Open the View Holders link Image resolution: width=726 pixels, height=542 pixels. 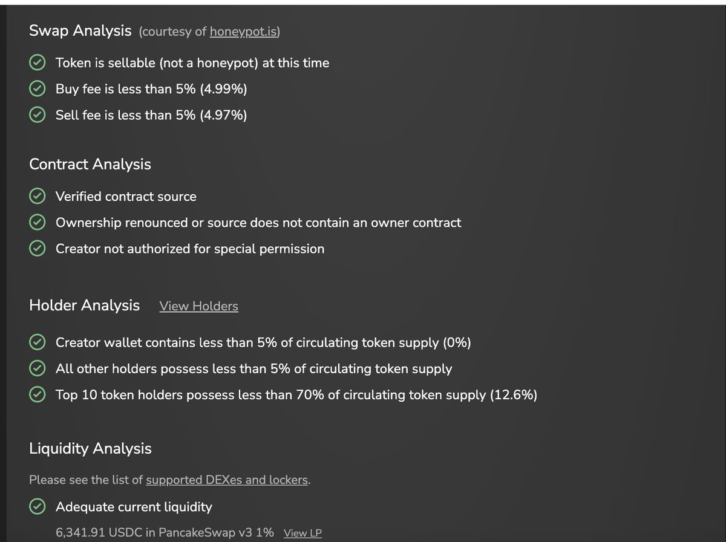tap(198, 306)
